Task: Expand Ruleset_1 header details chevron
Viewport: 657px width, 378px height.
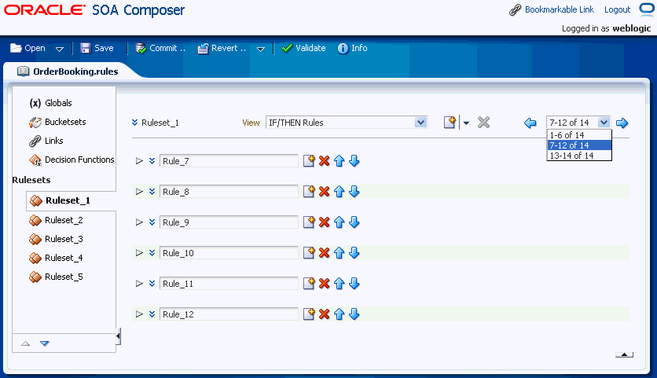Action: click(134, 123)
